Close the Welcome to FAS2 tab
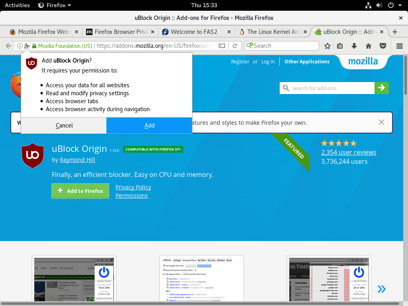The width and height of the screenshot is (408, 306). tap(229, 32)
